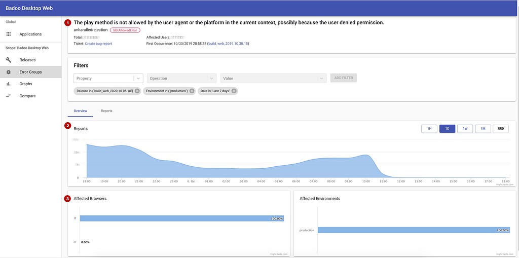Image resolution: width=519 pixels, height=258 pixels.
Task: Switch to the Overview tab
Action: pos(81,111)
